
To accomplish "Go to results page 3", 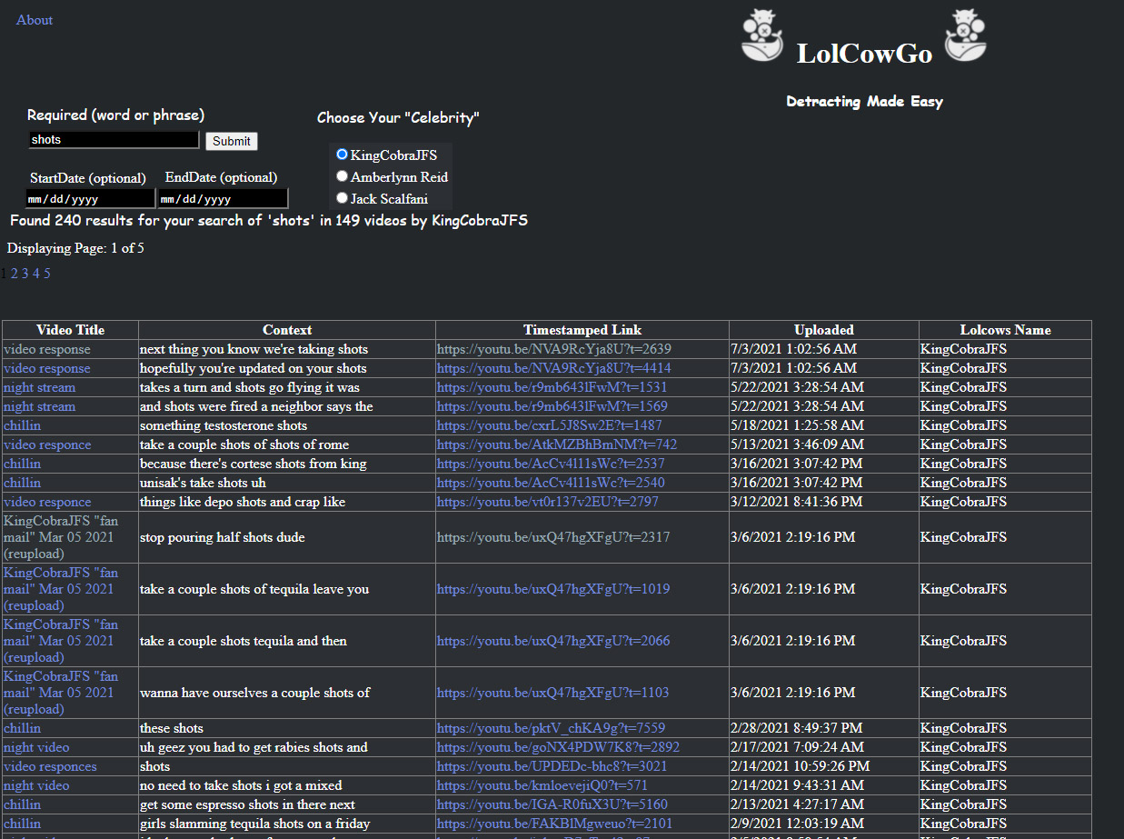I will tap(25, 273).
